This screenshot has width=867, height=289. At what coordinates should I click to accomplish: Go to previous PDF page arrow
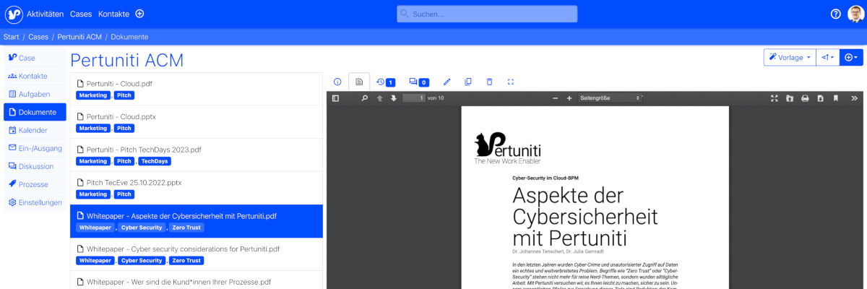(379, 98)
